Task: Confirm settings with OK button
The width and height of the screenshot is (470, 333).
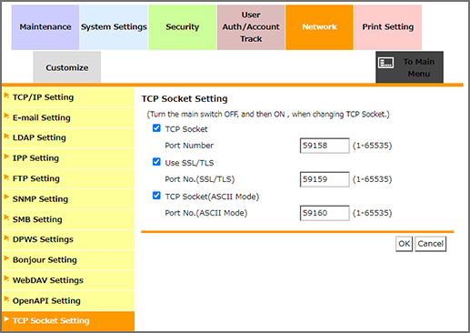Action: (x=404, y=244)
